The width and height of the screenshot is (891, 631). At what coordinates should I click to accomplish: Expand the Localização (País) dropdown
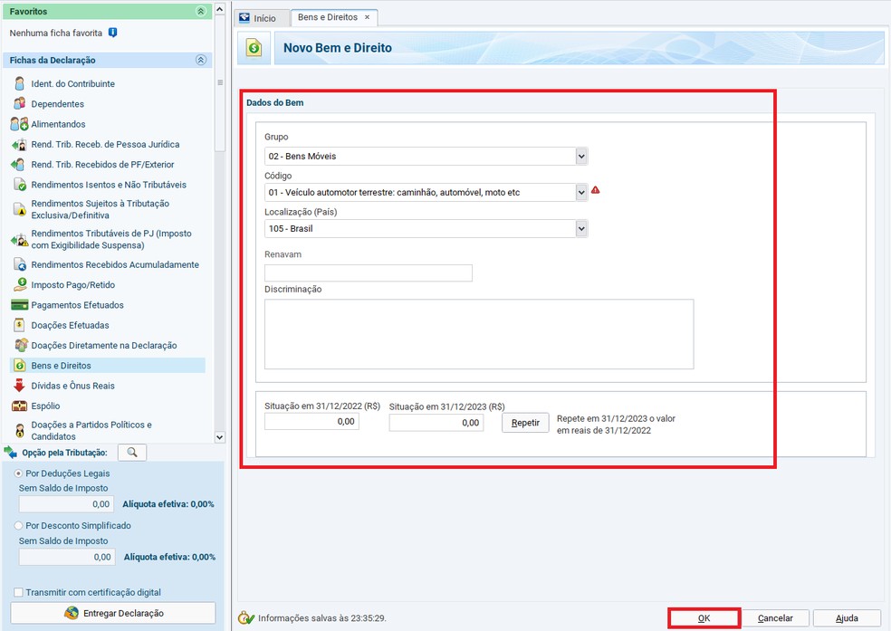pyautogui.click(x=581, y=229)
